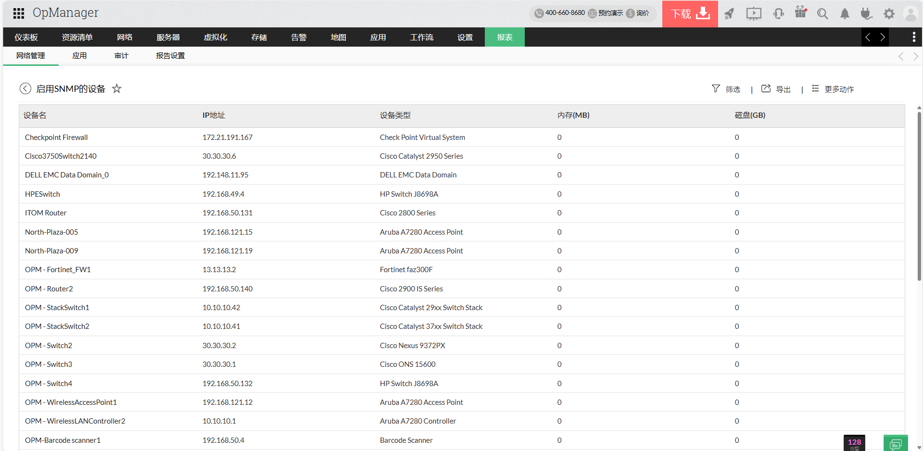This screenshot has width=923, height=451.
Task: Click the submenu left chevron
Action: (901, 56)
